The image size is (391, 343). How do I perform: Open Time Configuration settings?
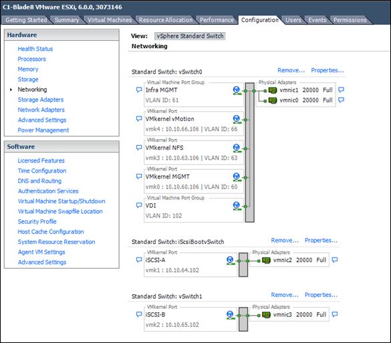pos(42,171)
